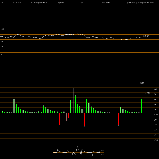Click the rightmost green histogram bar

point(141,106)
